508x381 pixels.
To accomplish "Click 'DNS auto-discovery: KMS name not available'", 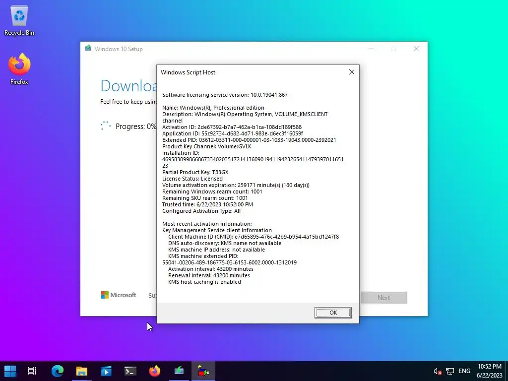I will coord(225,243).
